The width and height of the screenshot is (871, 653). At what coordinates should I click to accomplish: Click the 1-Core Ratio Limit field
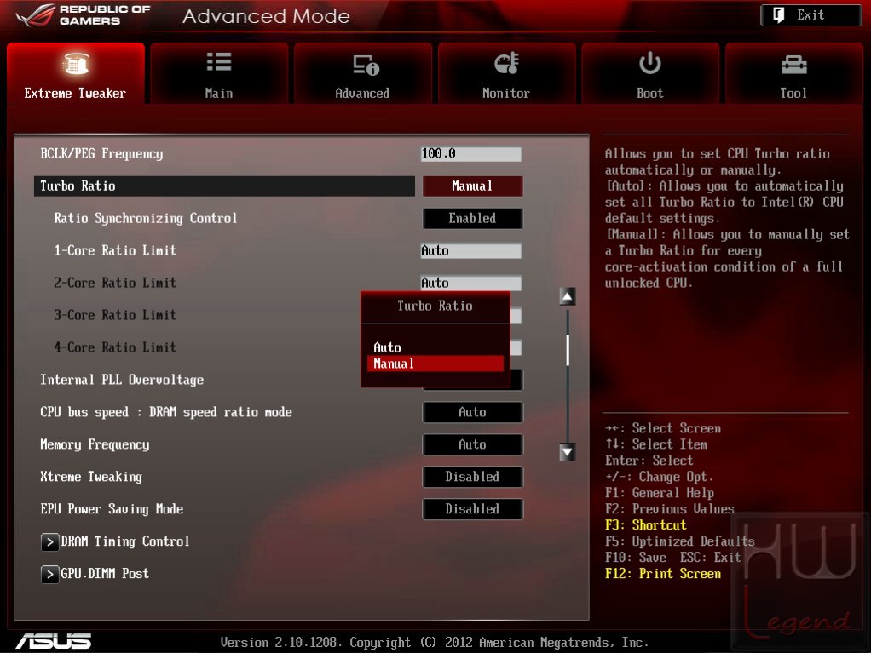tap(471, 251)
